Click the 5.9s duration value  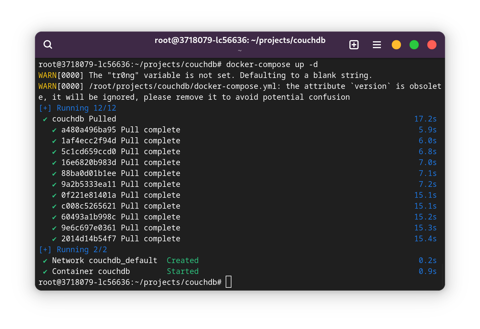(428, 130)
